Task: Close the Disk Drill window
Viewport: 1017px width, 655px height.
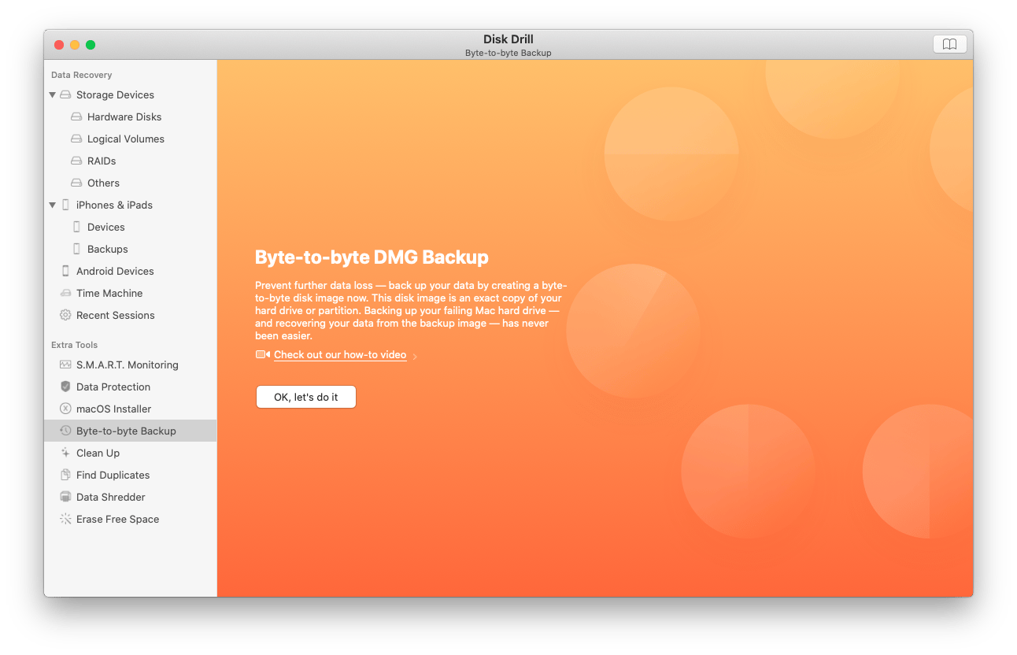Action: [59, 45]
